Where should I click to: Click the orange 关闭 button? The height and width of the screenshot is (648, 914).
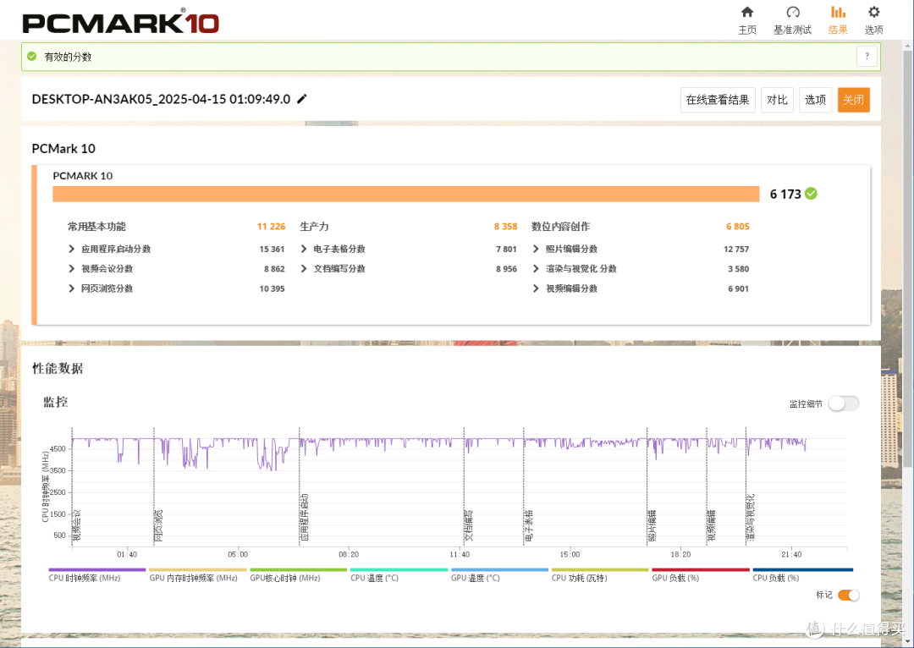coord(853,100)
